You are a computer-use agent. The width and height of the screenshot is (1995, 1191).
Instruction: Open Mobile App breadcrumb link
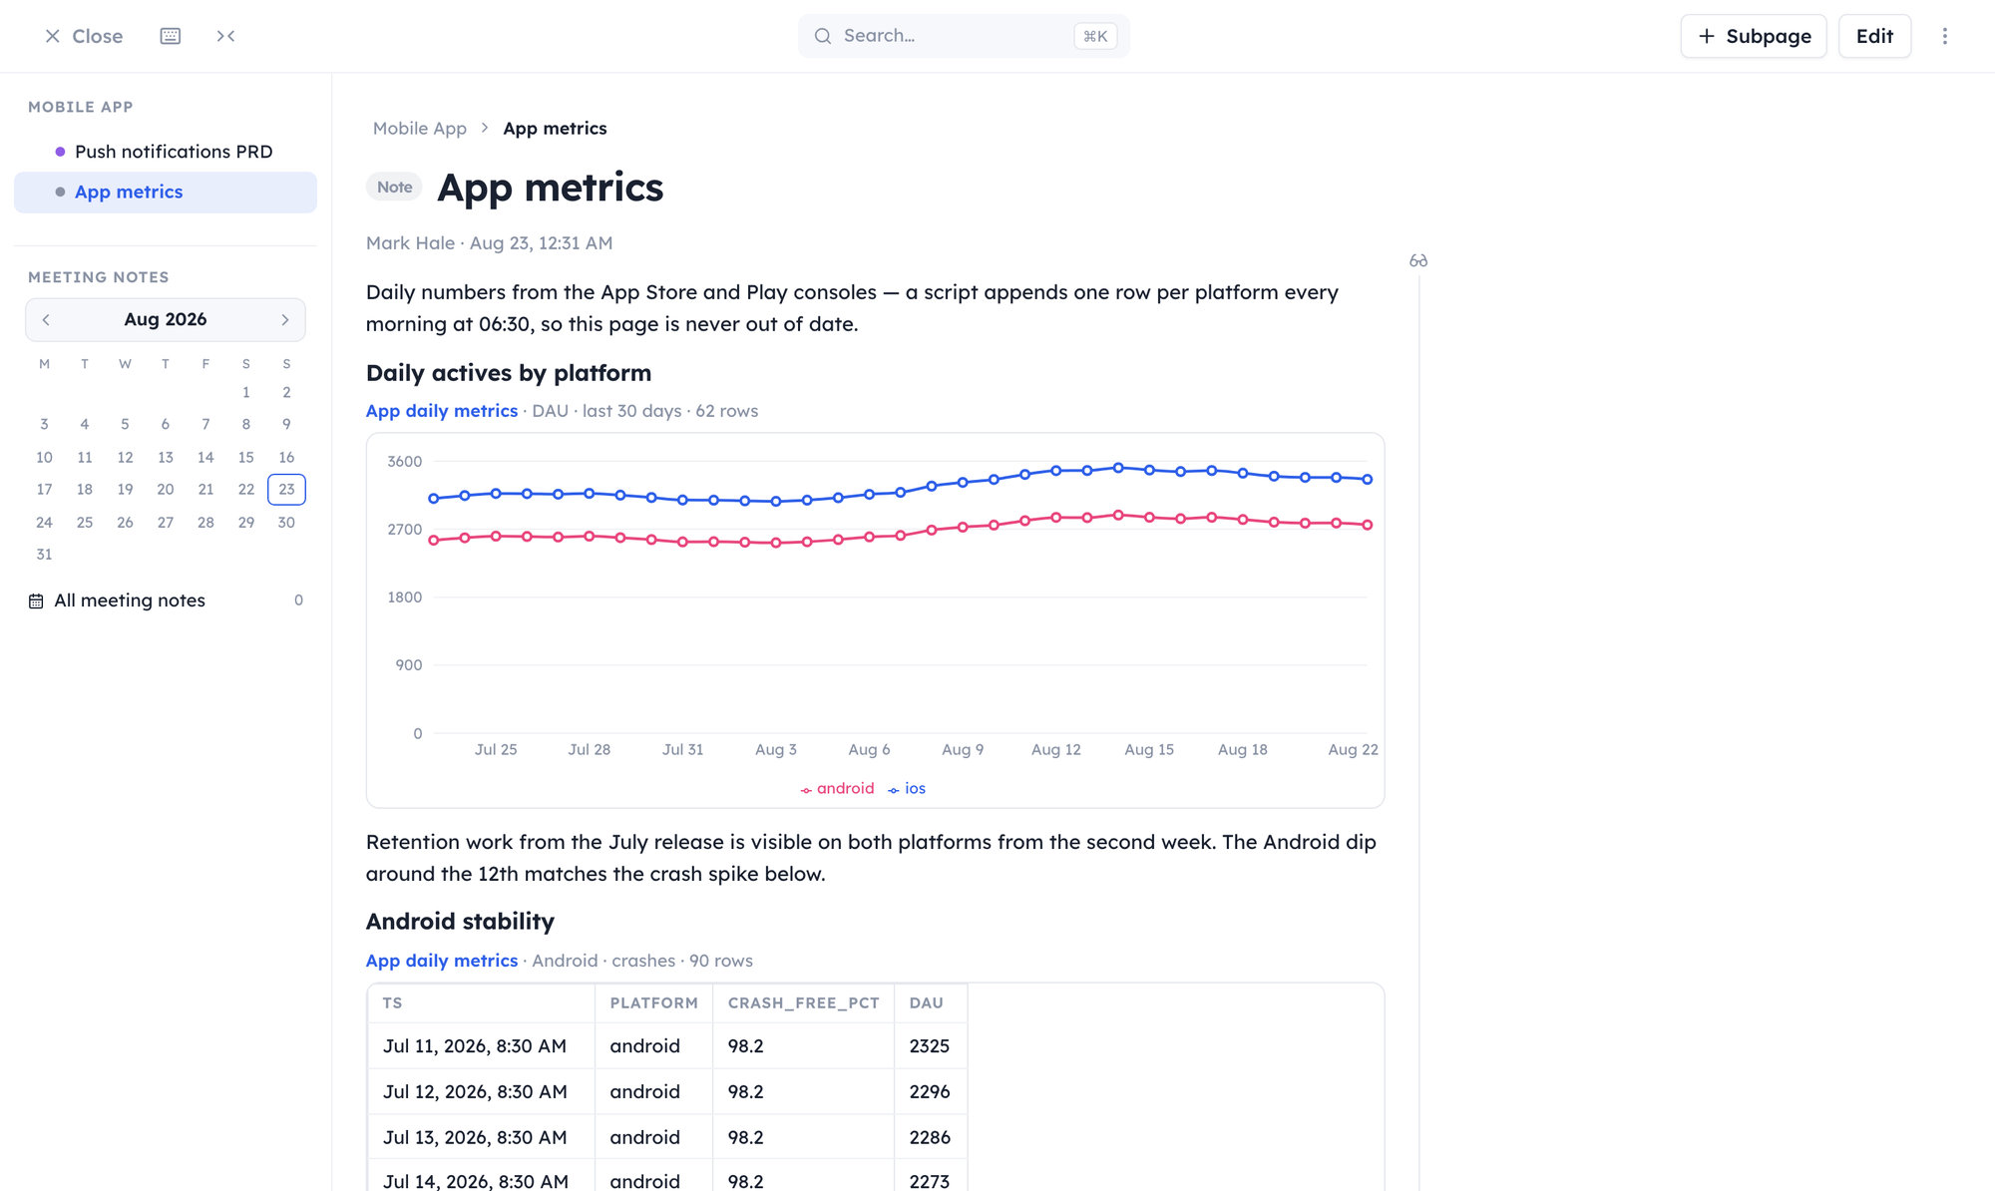(x=420, y=129)
